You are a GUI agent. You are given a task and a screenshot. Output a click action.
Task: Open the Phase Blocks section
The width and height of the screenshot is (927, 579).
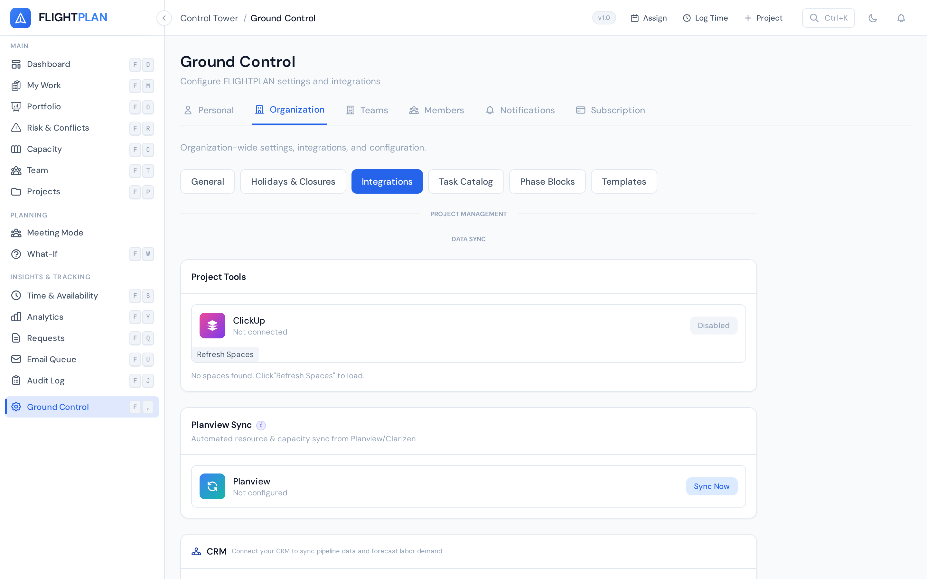tap(547, 181)
